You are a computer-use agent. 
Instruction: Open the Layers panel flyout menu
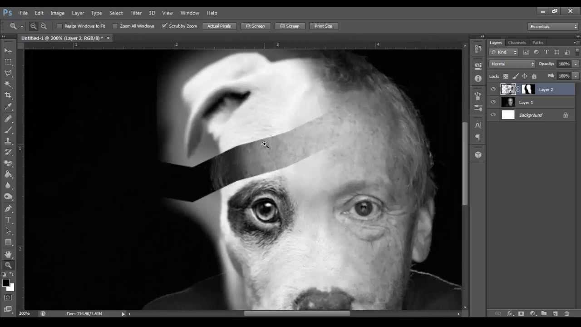[x=576, y=43]
